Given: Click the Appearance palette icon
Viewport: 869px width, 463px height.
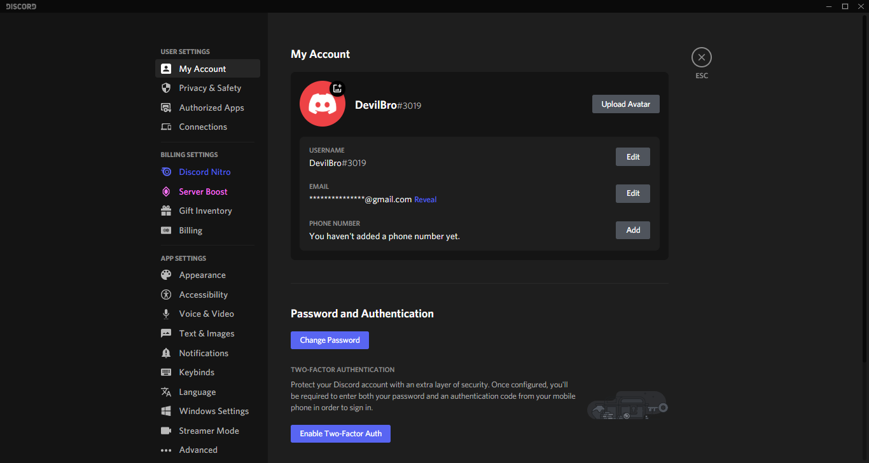Looking at the screenshot, I should tap(166, 275).
